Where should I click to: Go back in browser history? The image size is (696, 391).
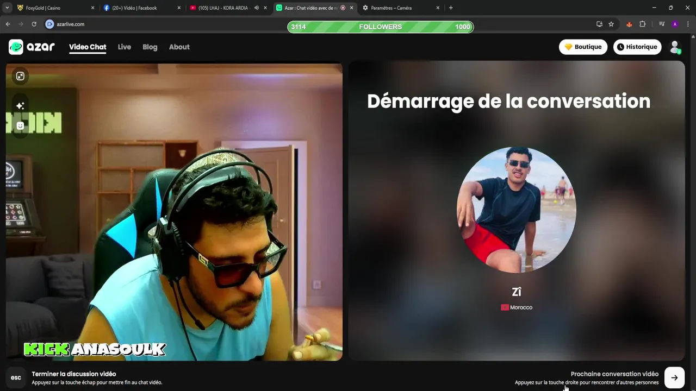[8, 24]
